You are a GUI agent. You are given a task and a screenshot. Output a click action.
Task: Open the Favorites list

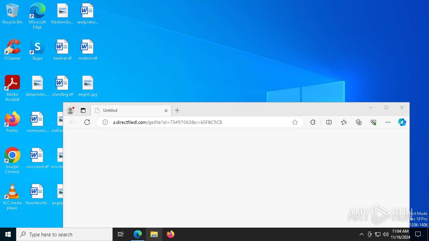(x=344, y=122)
